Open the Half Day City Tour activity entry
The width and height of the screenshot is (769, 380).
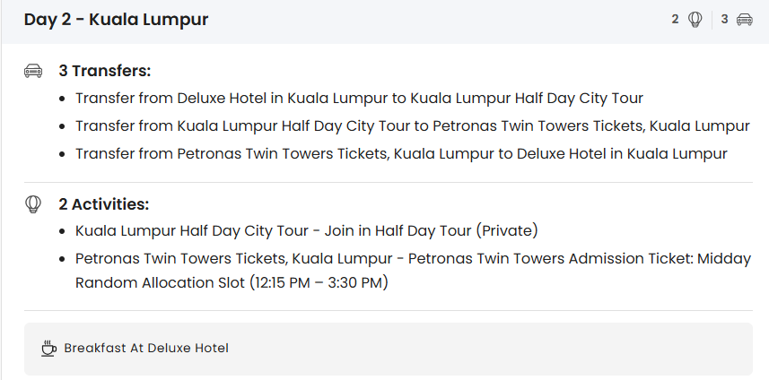[x=306, y=231]
